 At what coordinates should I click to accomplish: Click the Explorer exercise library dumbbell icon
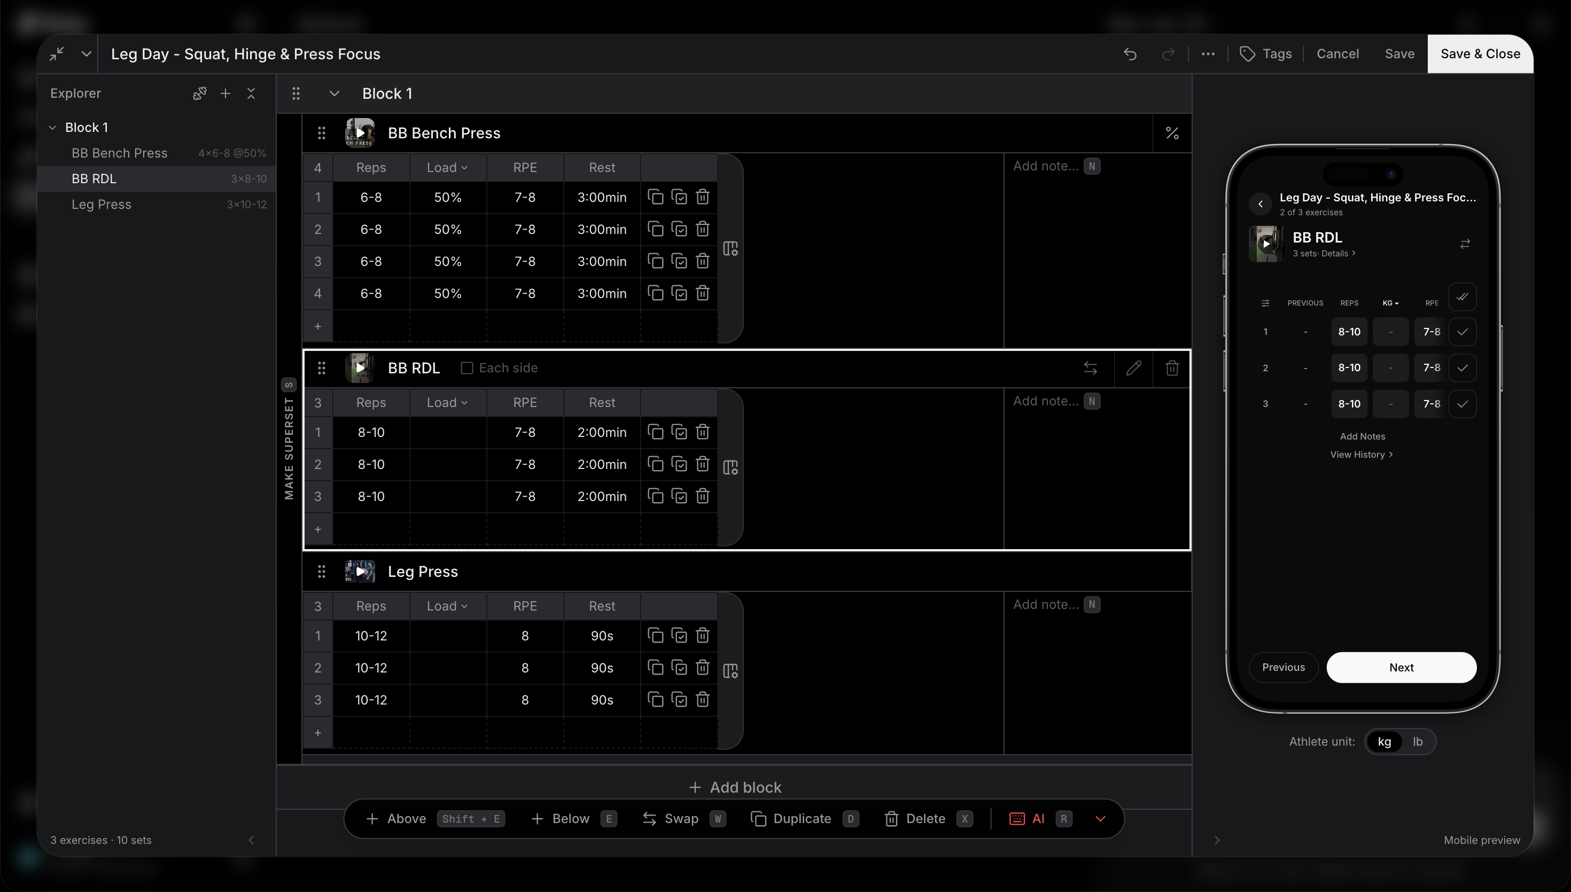(x=200, y=93)
